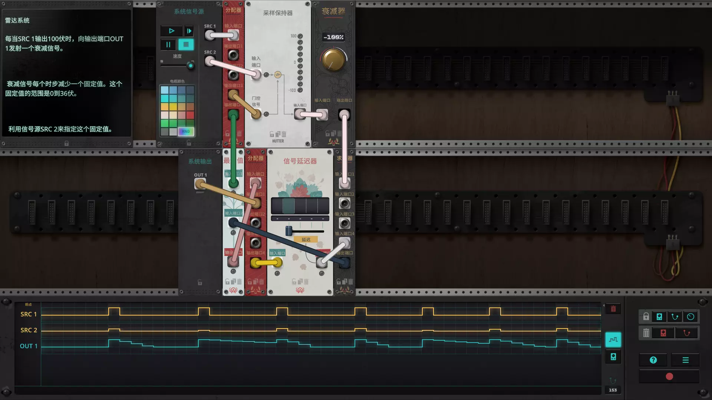This screenshot has width=712, height=400.
Task: Click the cyan module icon below waveform button
Action: pos(613,357)
